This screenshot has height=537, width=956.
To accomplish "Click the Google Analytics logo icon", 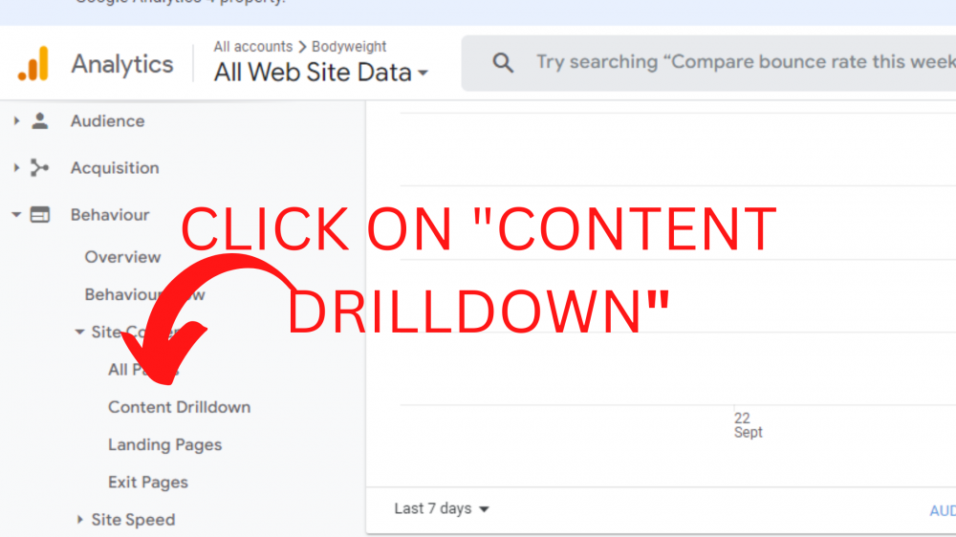I will tap(33, 63).
